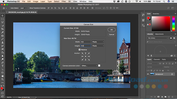177x99 pixels.
Task: Select the Zoom tool in toolbar
Action: click(2, 79)
